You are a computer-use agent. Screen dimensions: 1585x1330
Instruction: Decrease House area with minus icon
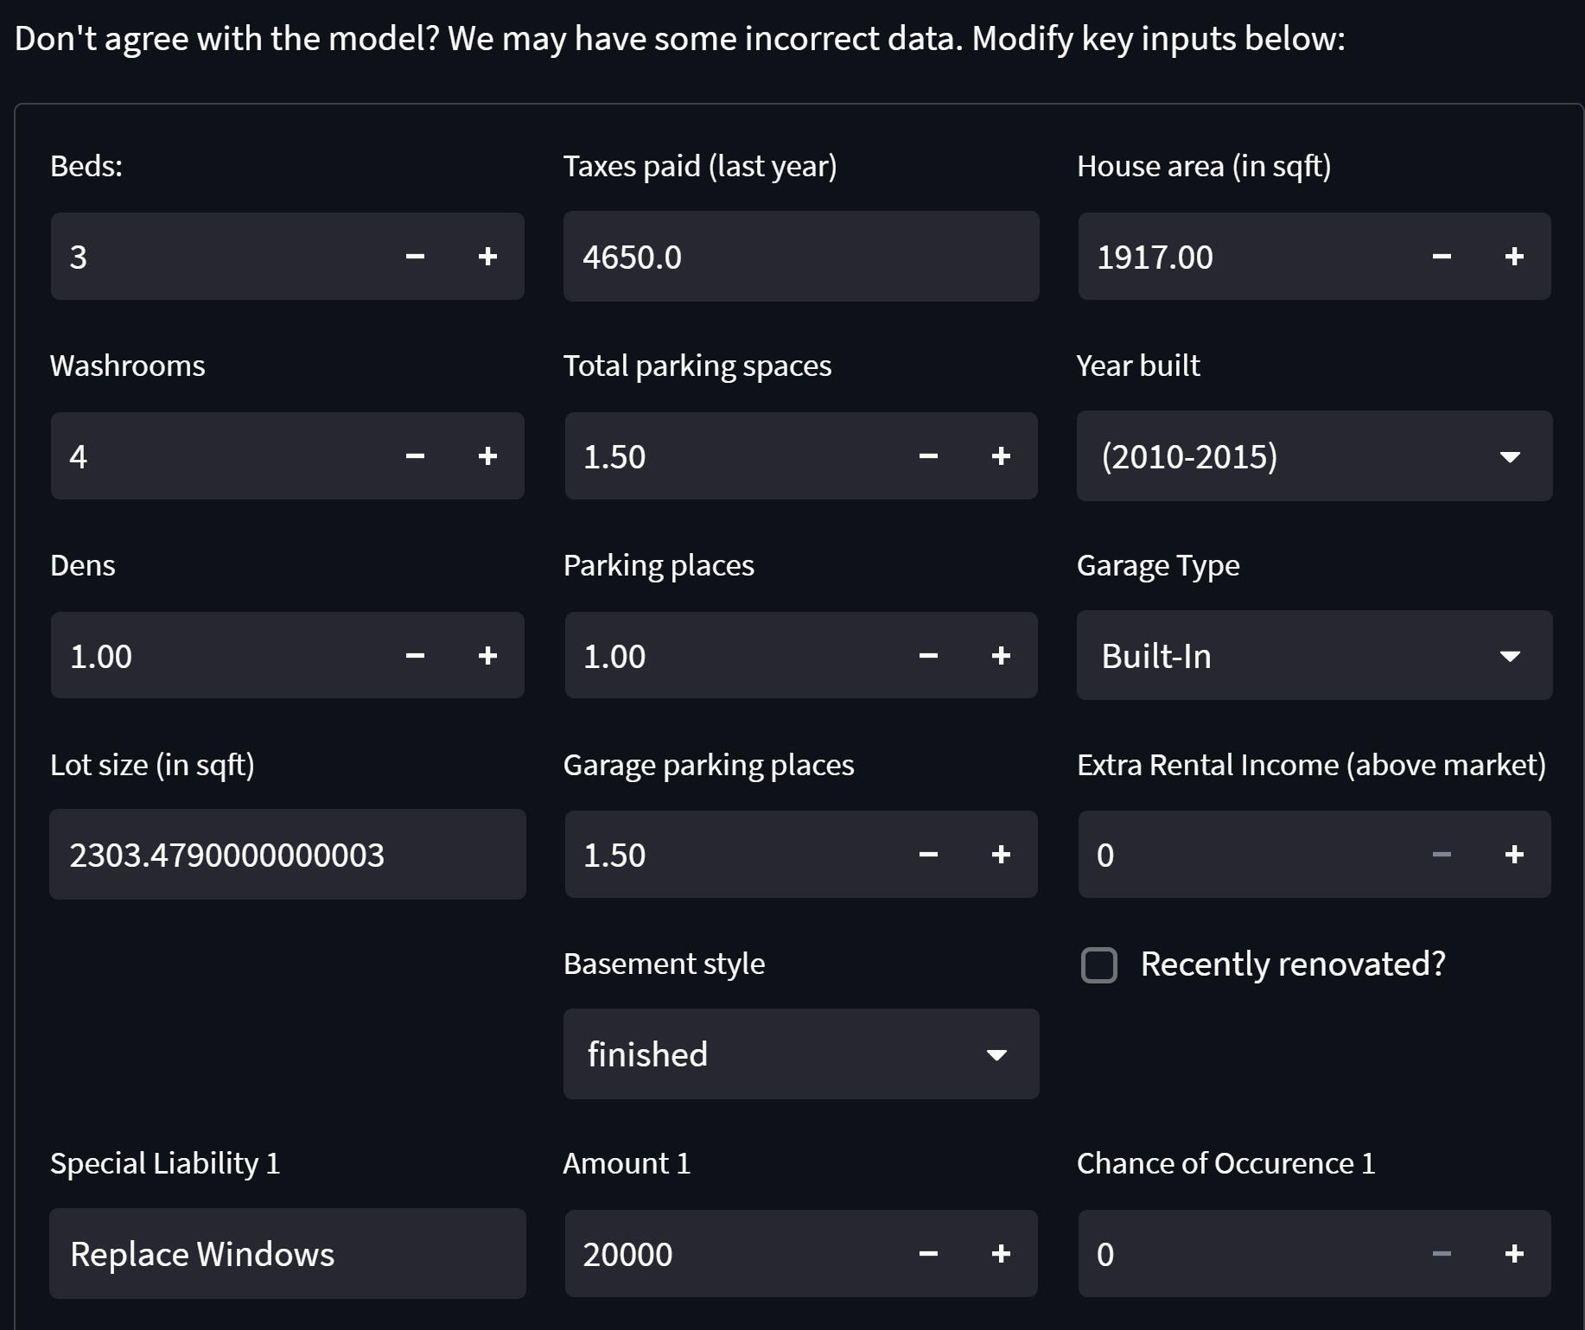[x=1441, y=257]
